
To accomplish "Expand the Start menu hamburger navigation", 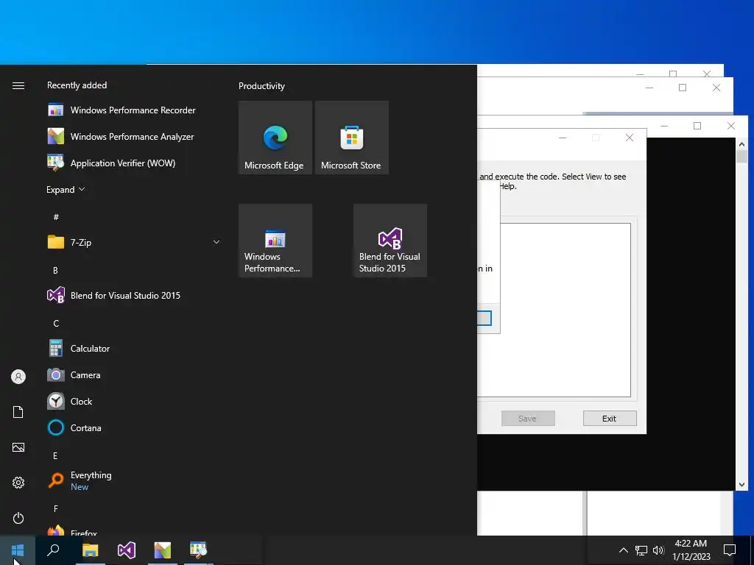I will pyautogui.click(x=18, y=85).
